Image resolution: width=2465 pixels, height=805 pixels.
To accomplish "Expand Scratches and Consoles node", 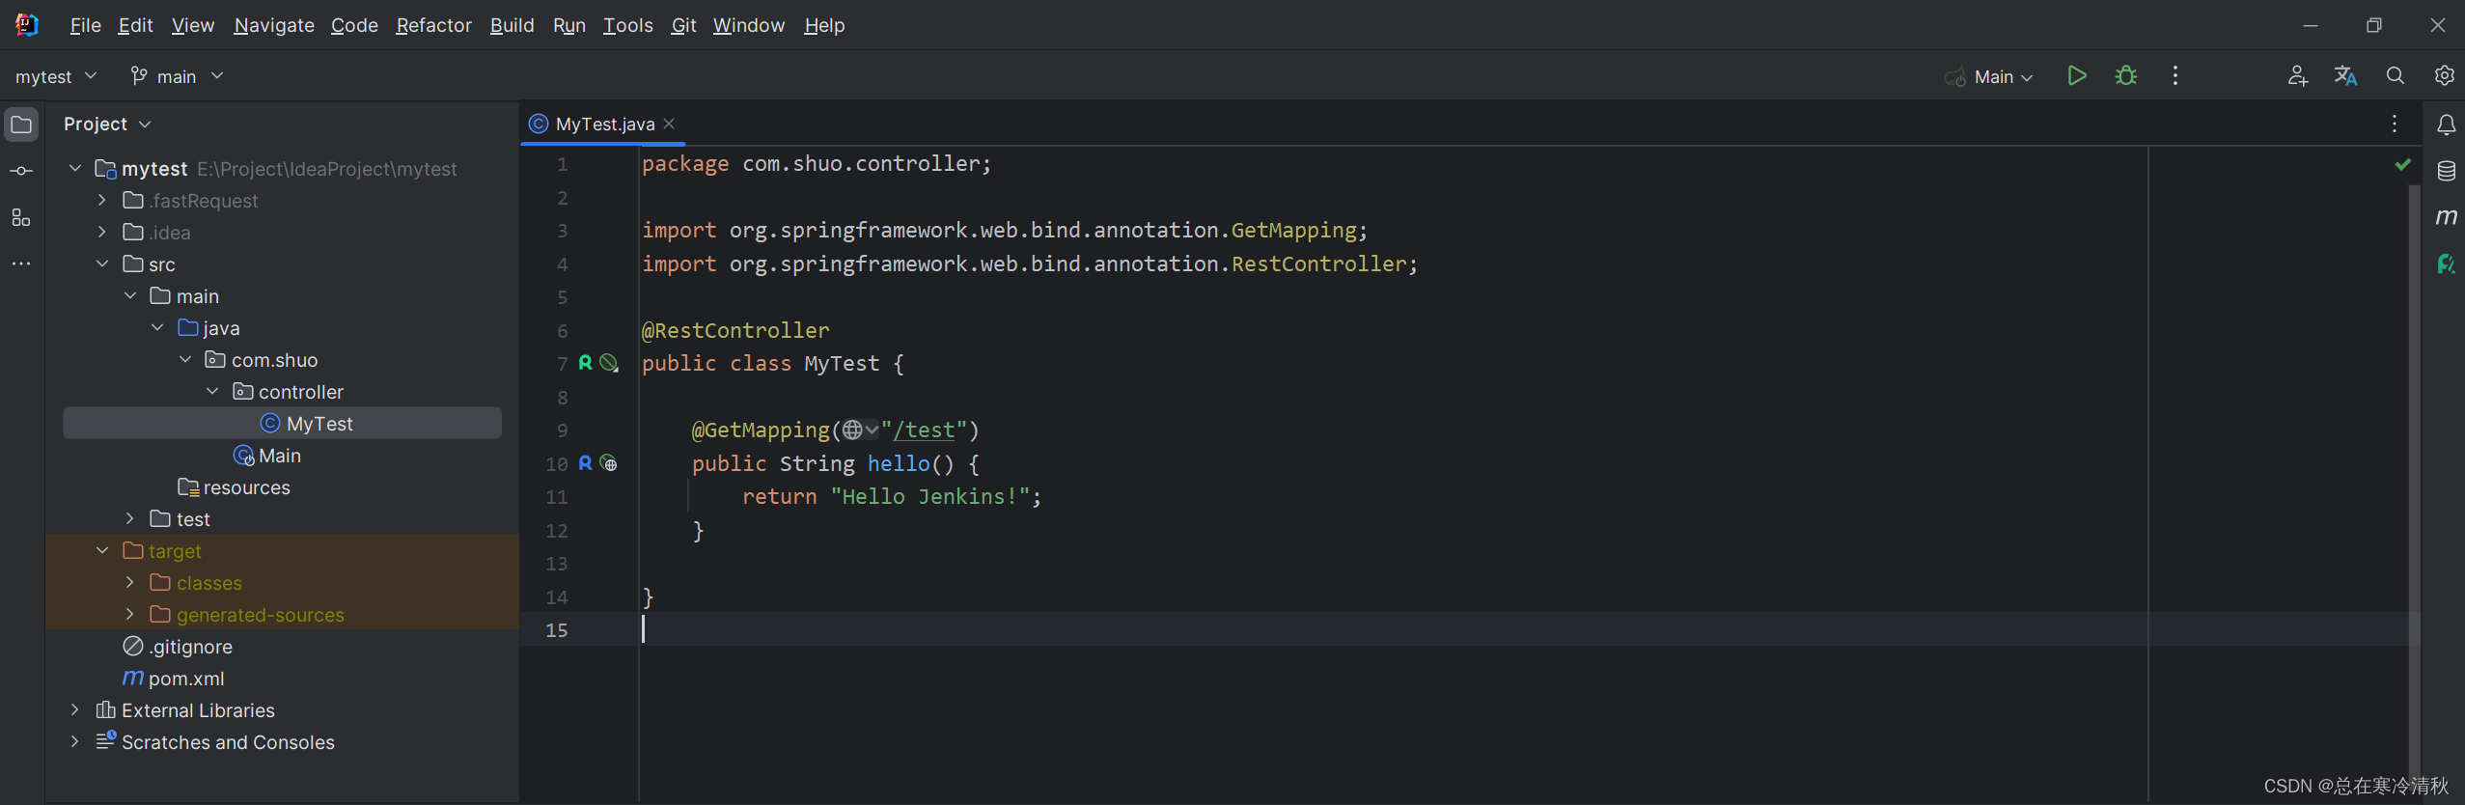I will (x=75, y=741).
